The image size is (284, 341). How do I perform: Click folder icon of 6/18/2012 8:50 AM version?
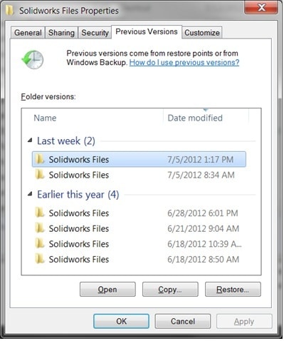(x=39, y=259)
